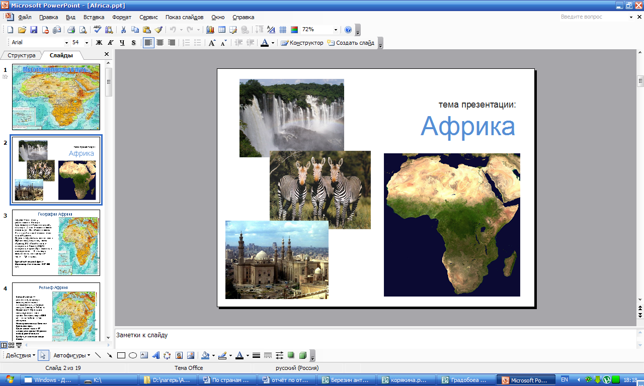The width and height of the screenshot is (644, 386).
Task: Insert a table from standard toolbar
Action: tap(221, 30)
